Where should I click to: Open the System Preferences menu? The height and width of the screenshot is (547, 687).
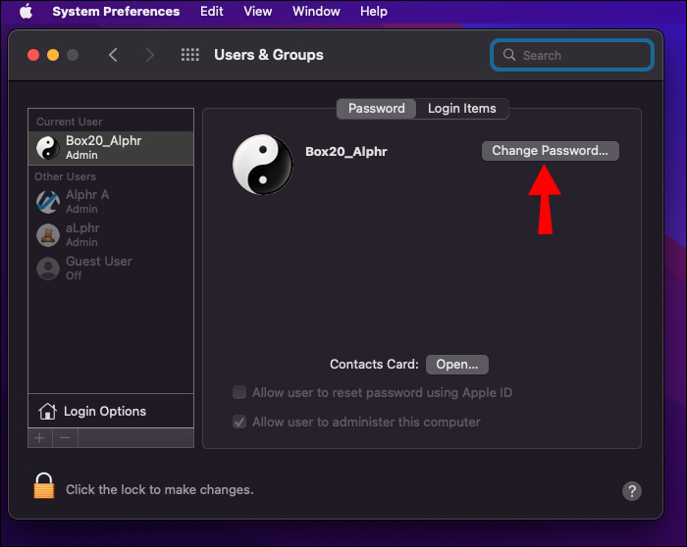tap(116, 12)
